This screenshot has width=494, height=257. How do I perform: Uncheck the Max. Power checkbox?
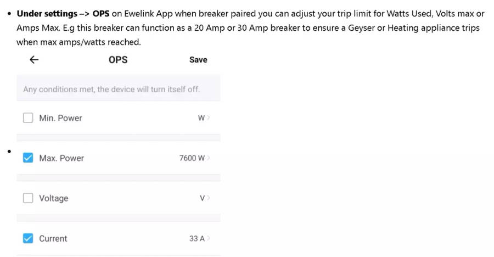pyautogui.click(x=28, y=158)
